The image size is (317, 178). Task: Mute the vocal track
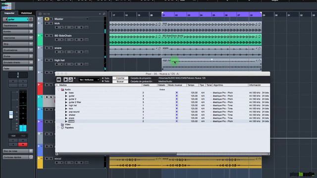point(47,159)
